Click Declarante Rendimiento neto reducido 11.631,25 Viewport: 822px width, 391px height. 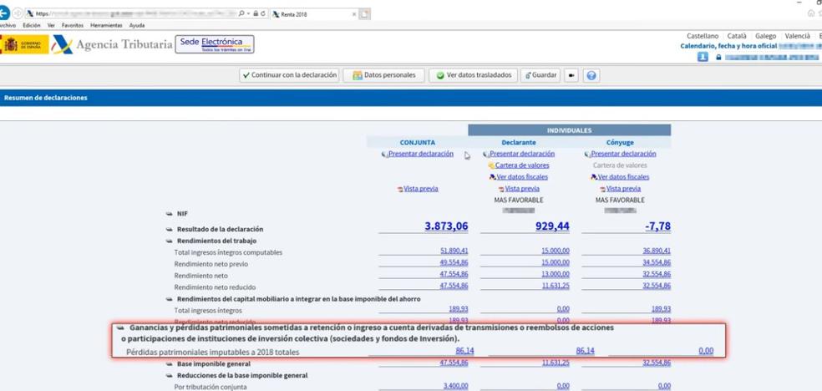pyautogui.click(x=556, y=286)
